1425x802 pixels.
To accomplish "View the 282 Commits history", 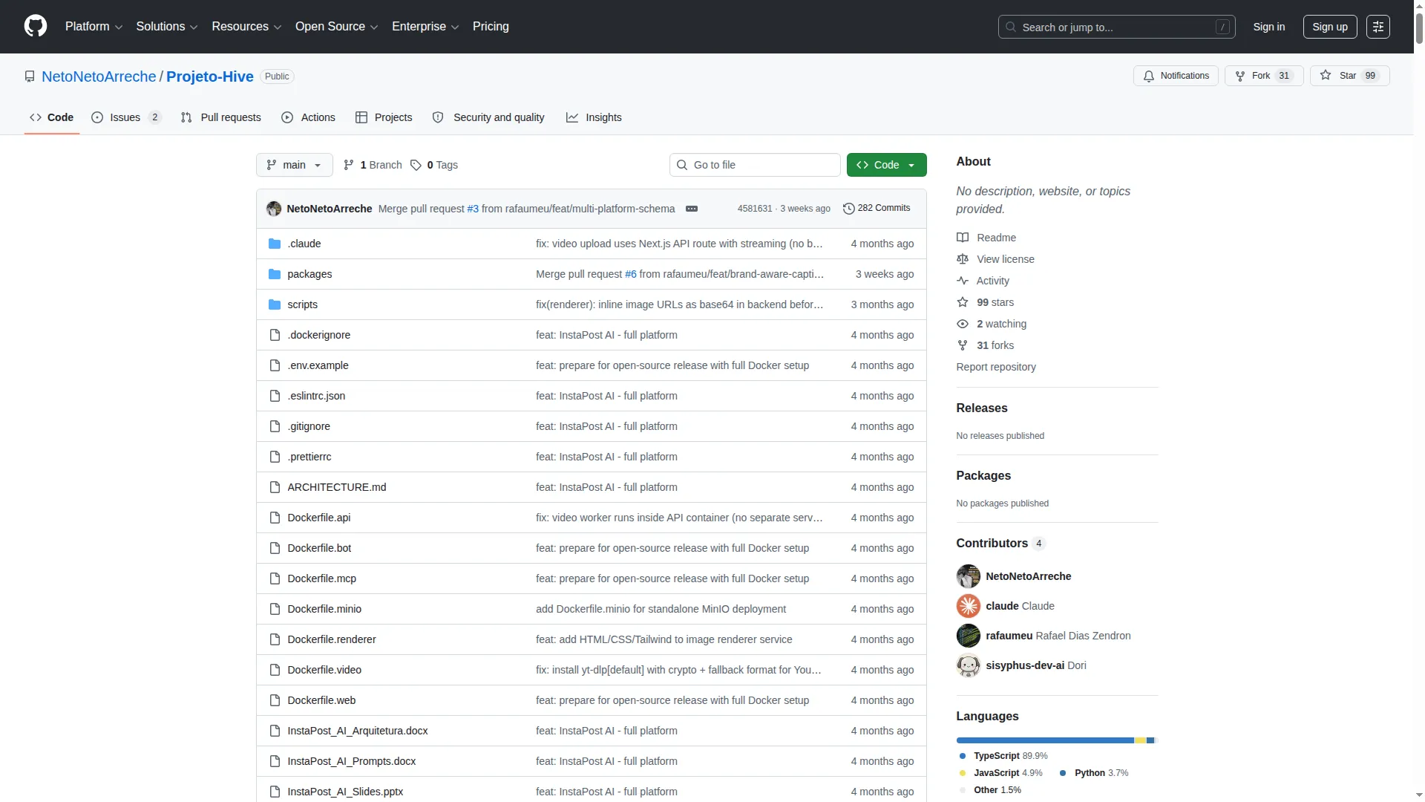I will (877, 209).
